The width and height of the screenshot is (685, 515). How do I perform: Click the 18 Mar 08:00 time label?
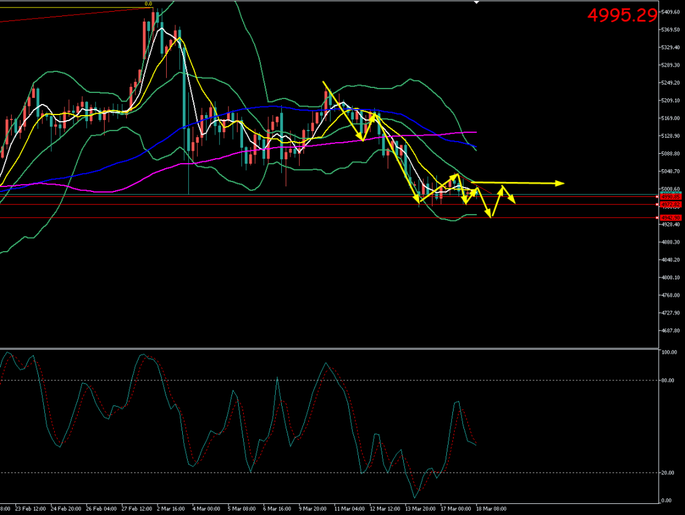[x=492, y=509]
